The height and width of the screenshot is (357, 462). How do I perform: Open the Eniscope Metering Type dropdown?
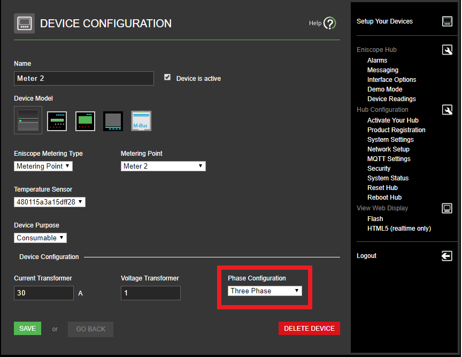pyautogui.click(x=43, y=166)
